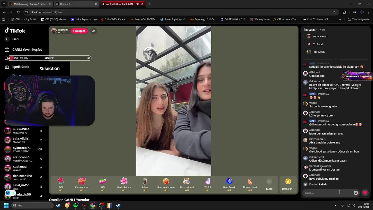Open CSFloat Buy & Sell bookmark
Screen dimensions: 373x210
24,20
